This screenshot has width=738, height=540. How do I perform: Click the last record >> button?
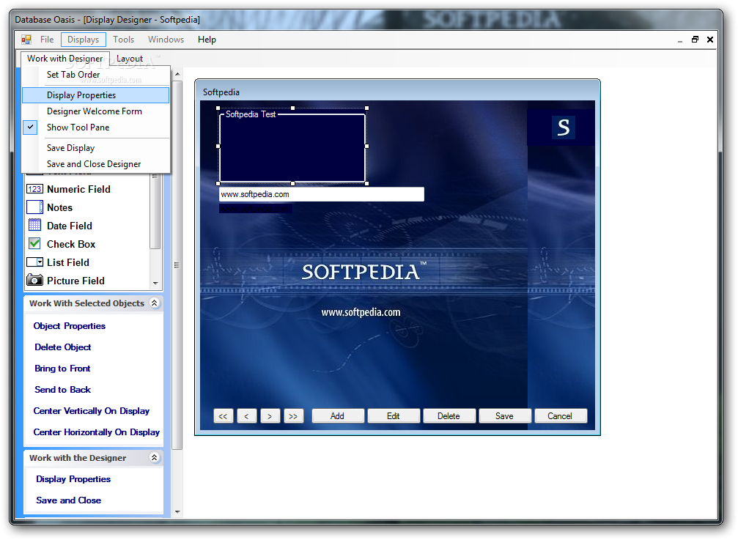293,416
